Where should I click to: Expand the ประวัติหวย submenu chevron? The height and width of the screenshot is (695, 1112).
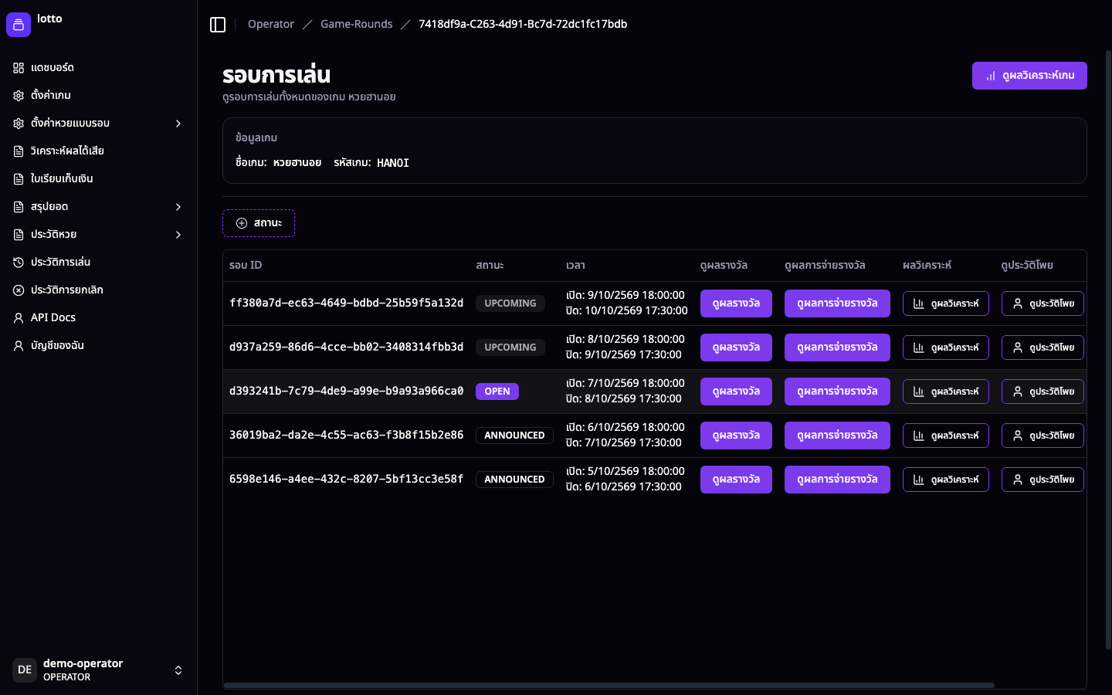(178, 235)
